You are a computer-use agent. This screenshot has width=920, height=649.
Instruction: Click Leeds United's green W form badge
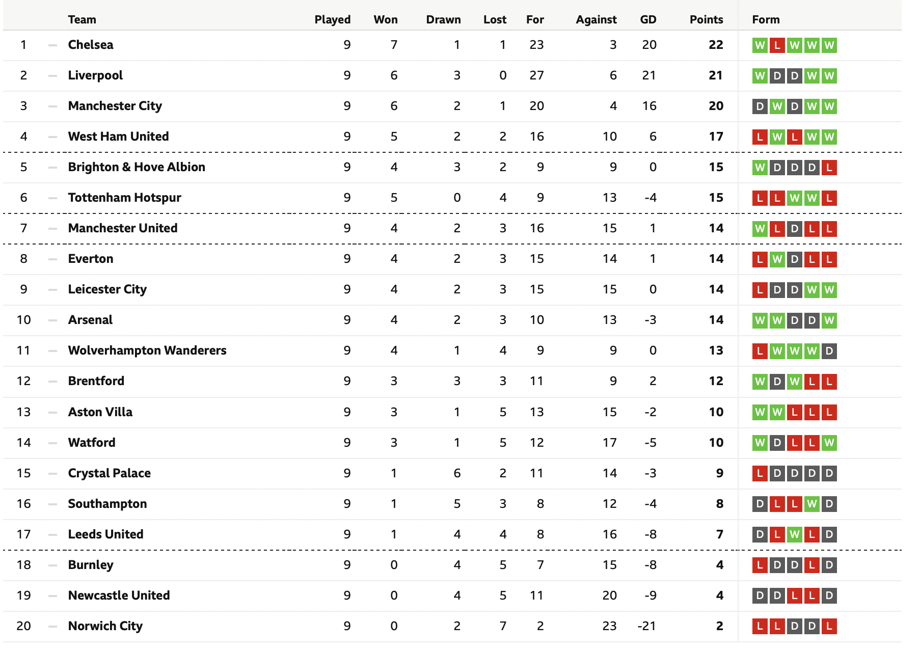[x=794, y=534]
